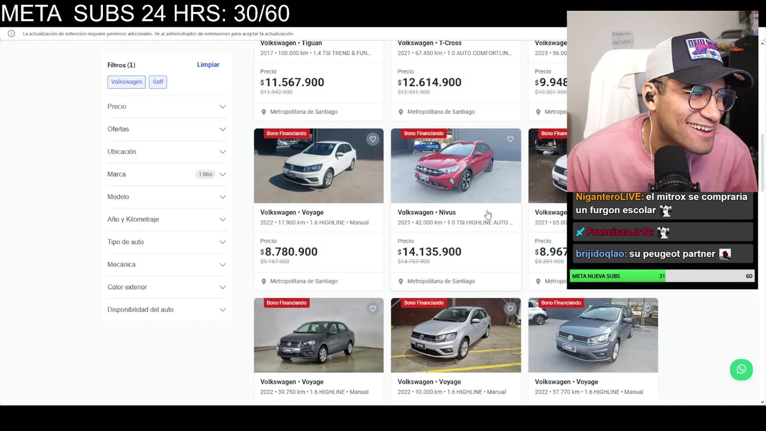
Task: Click brijidoqlao chat username
Action: coord(601,254)
